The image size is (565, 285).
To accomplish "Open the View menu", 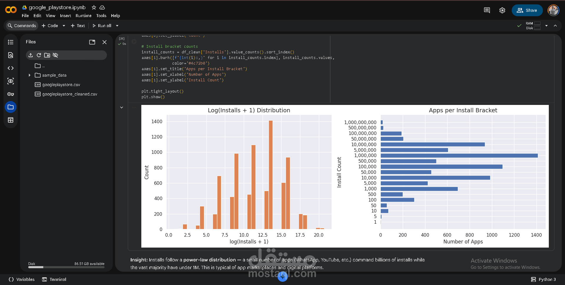I will [x=51, y=16].
